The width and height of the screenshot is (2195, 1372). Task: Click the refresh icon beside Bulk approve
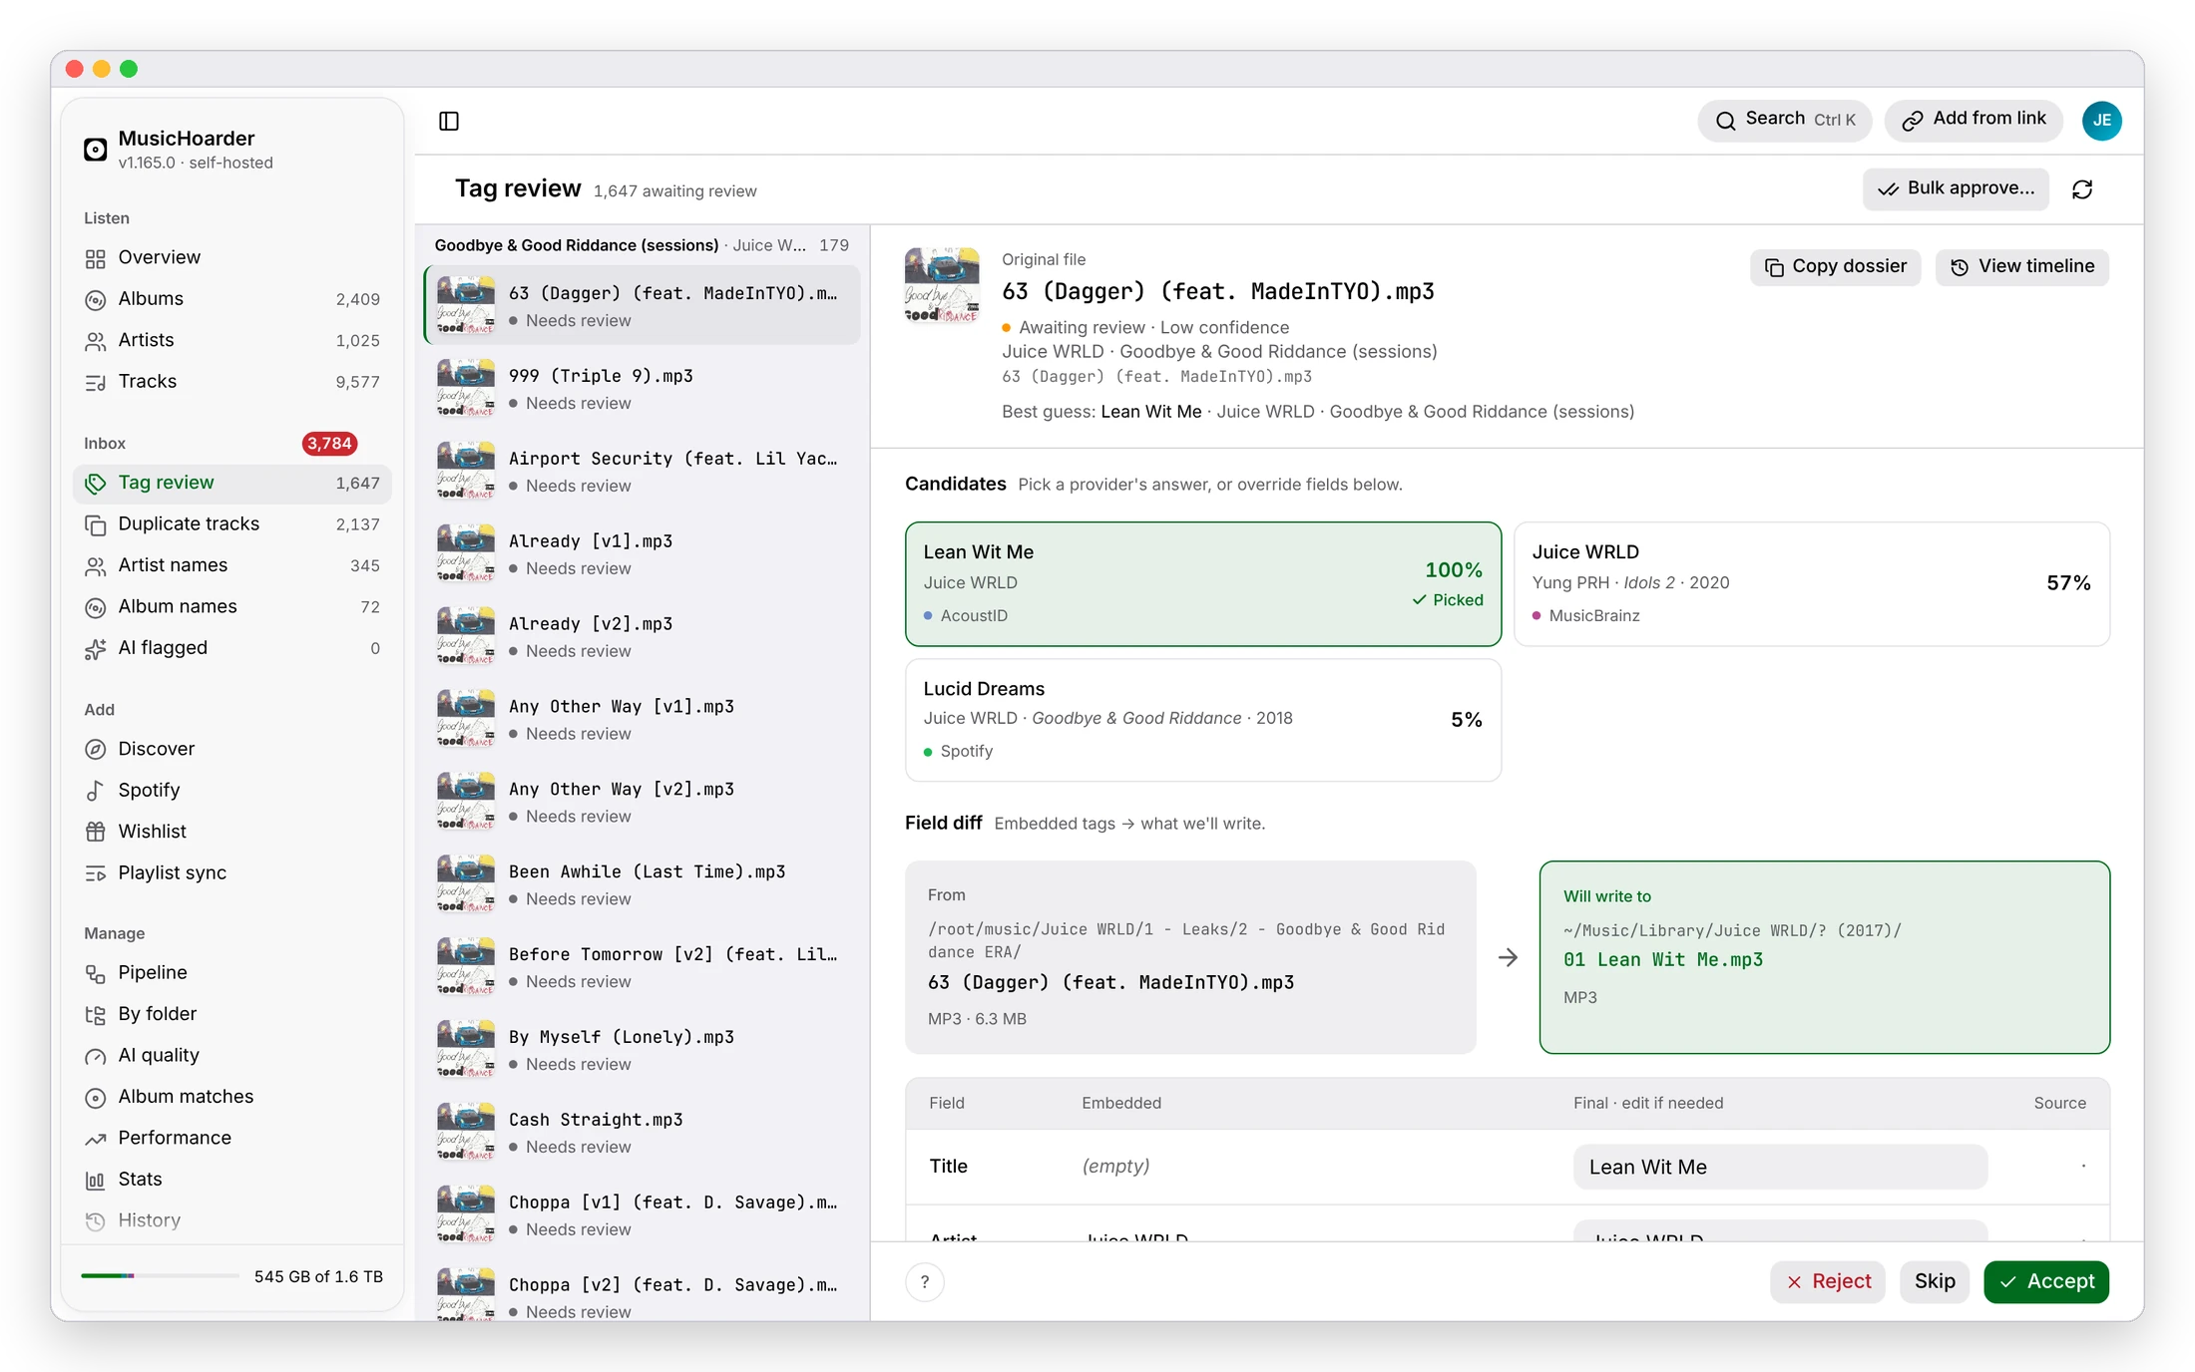[2082, 188]
